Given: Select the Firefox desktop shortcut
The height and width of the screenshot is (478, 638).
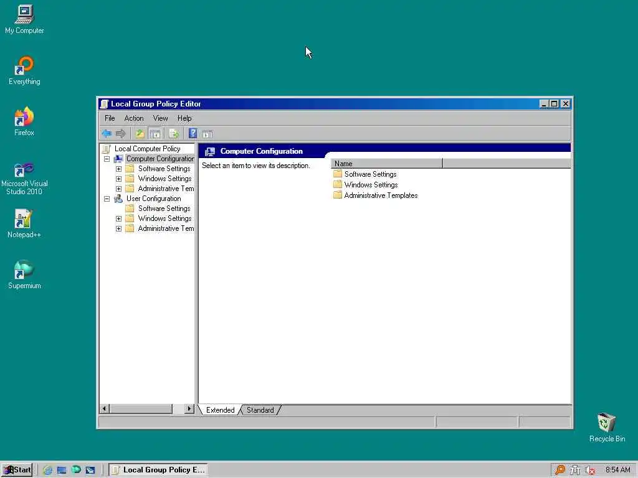Looking at the screenshot, I should pos(24,121).
